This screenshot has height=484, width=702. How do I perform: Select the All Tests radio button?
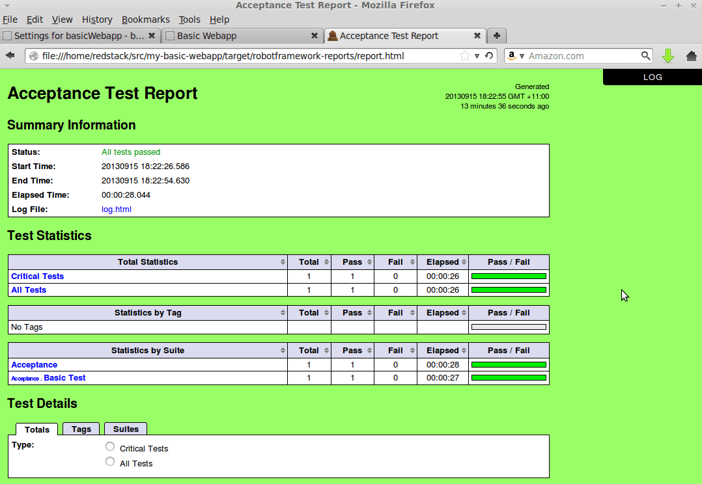pos(110,461)
